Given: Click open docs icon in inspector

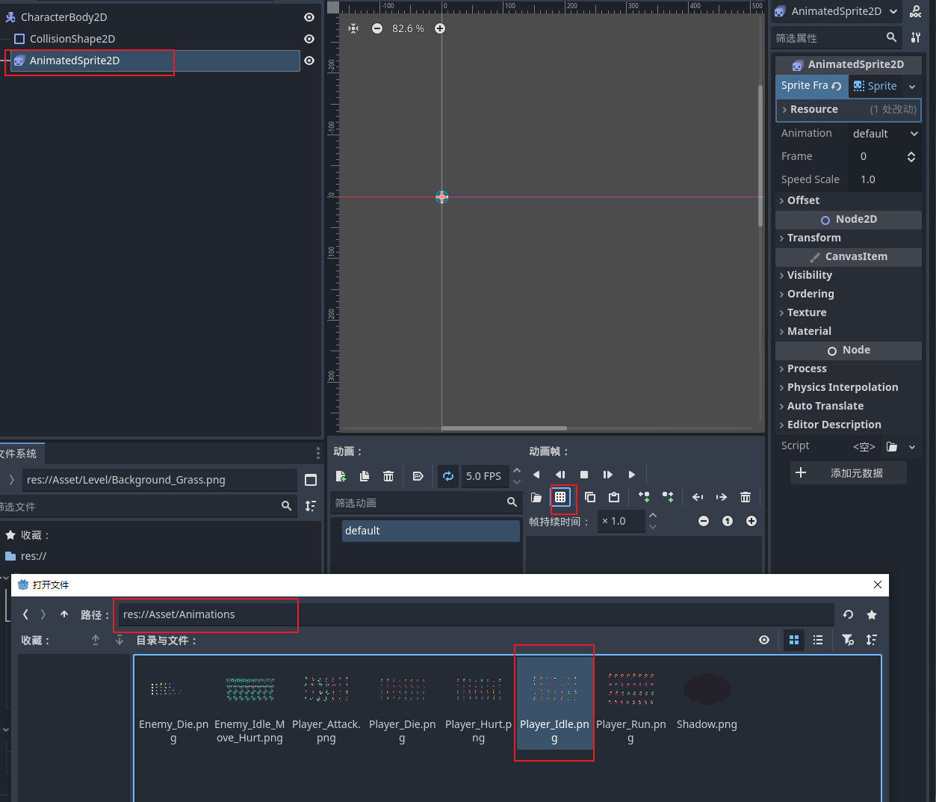Looking at the screenshot, I should pyautogui.click(x=916, y=11).
